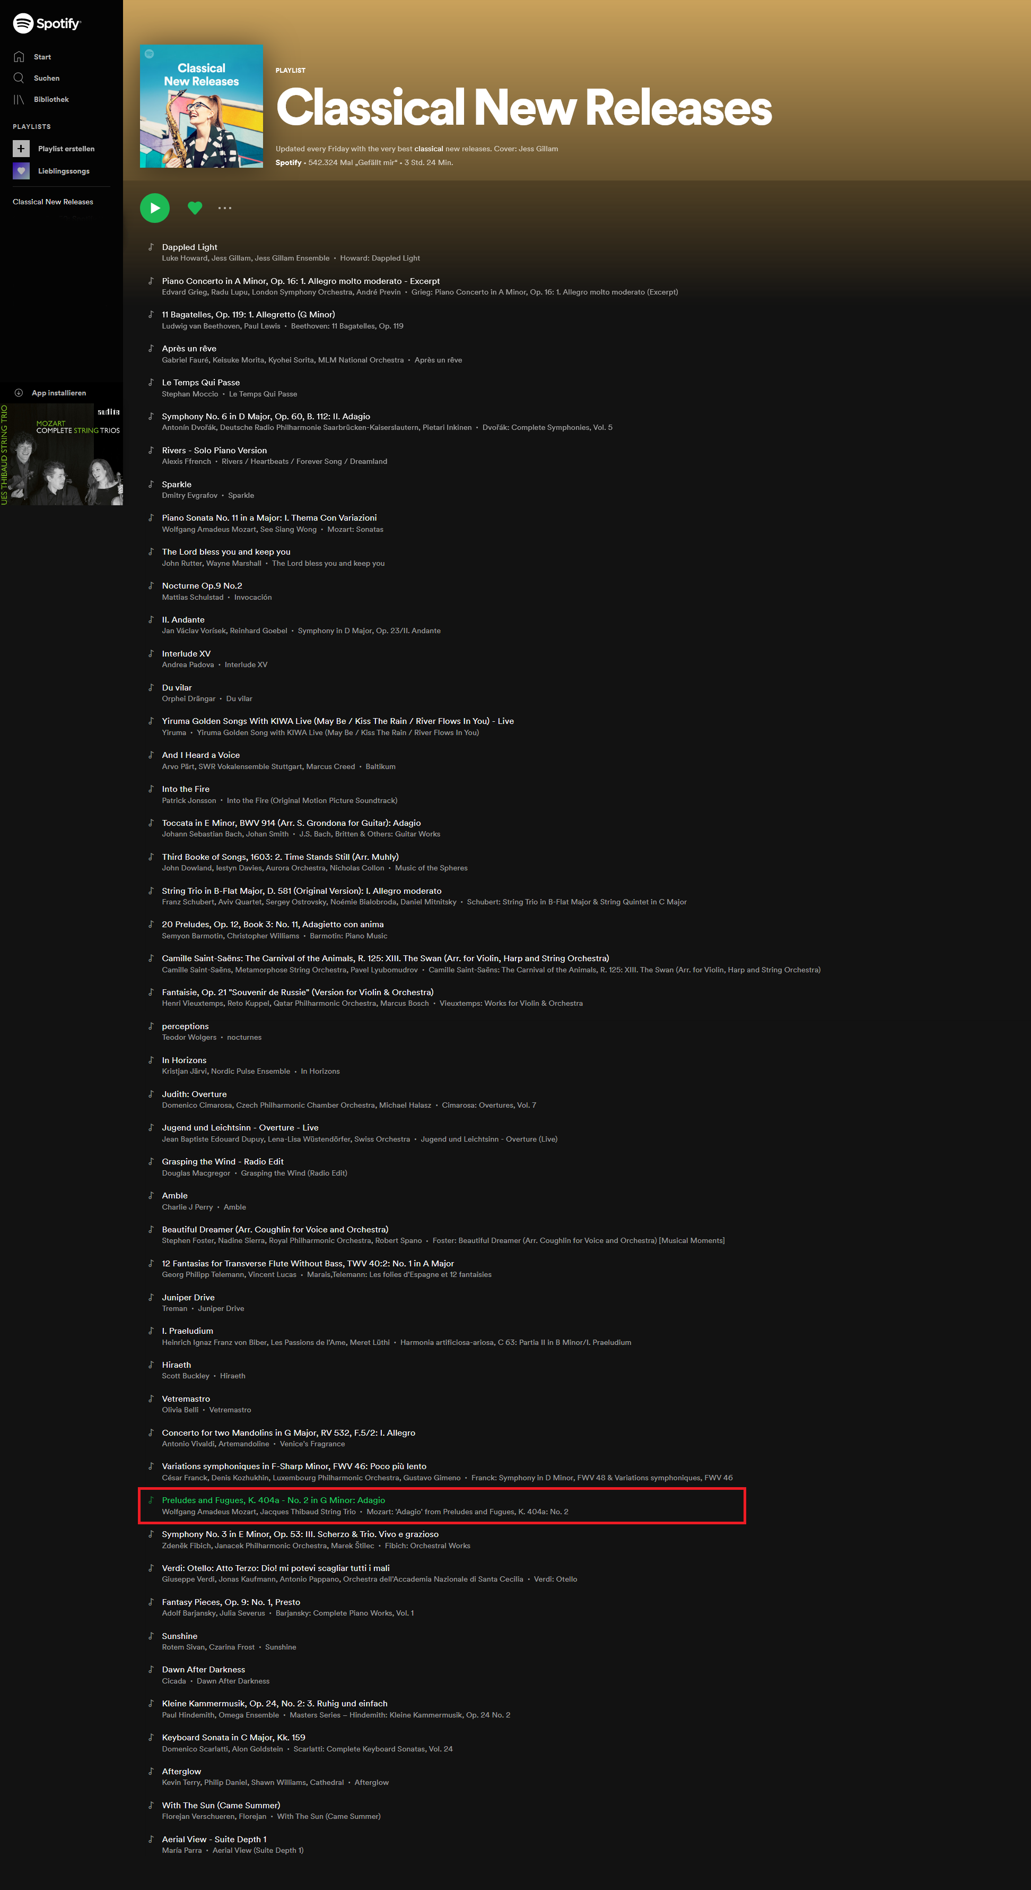Click the App installieren download icon
Viewport: 1031px width, 1890px height.
click(x=19, y=393)
